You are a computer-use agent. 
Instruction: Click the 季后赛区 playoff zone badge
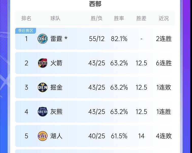(x=26, y=31)
